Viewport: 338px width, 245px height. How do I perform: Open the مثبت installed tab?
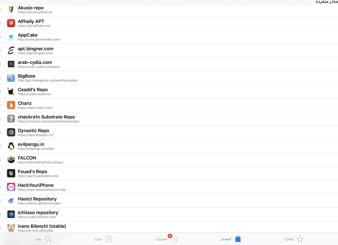coord(103,239)
